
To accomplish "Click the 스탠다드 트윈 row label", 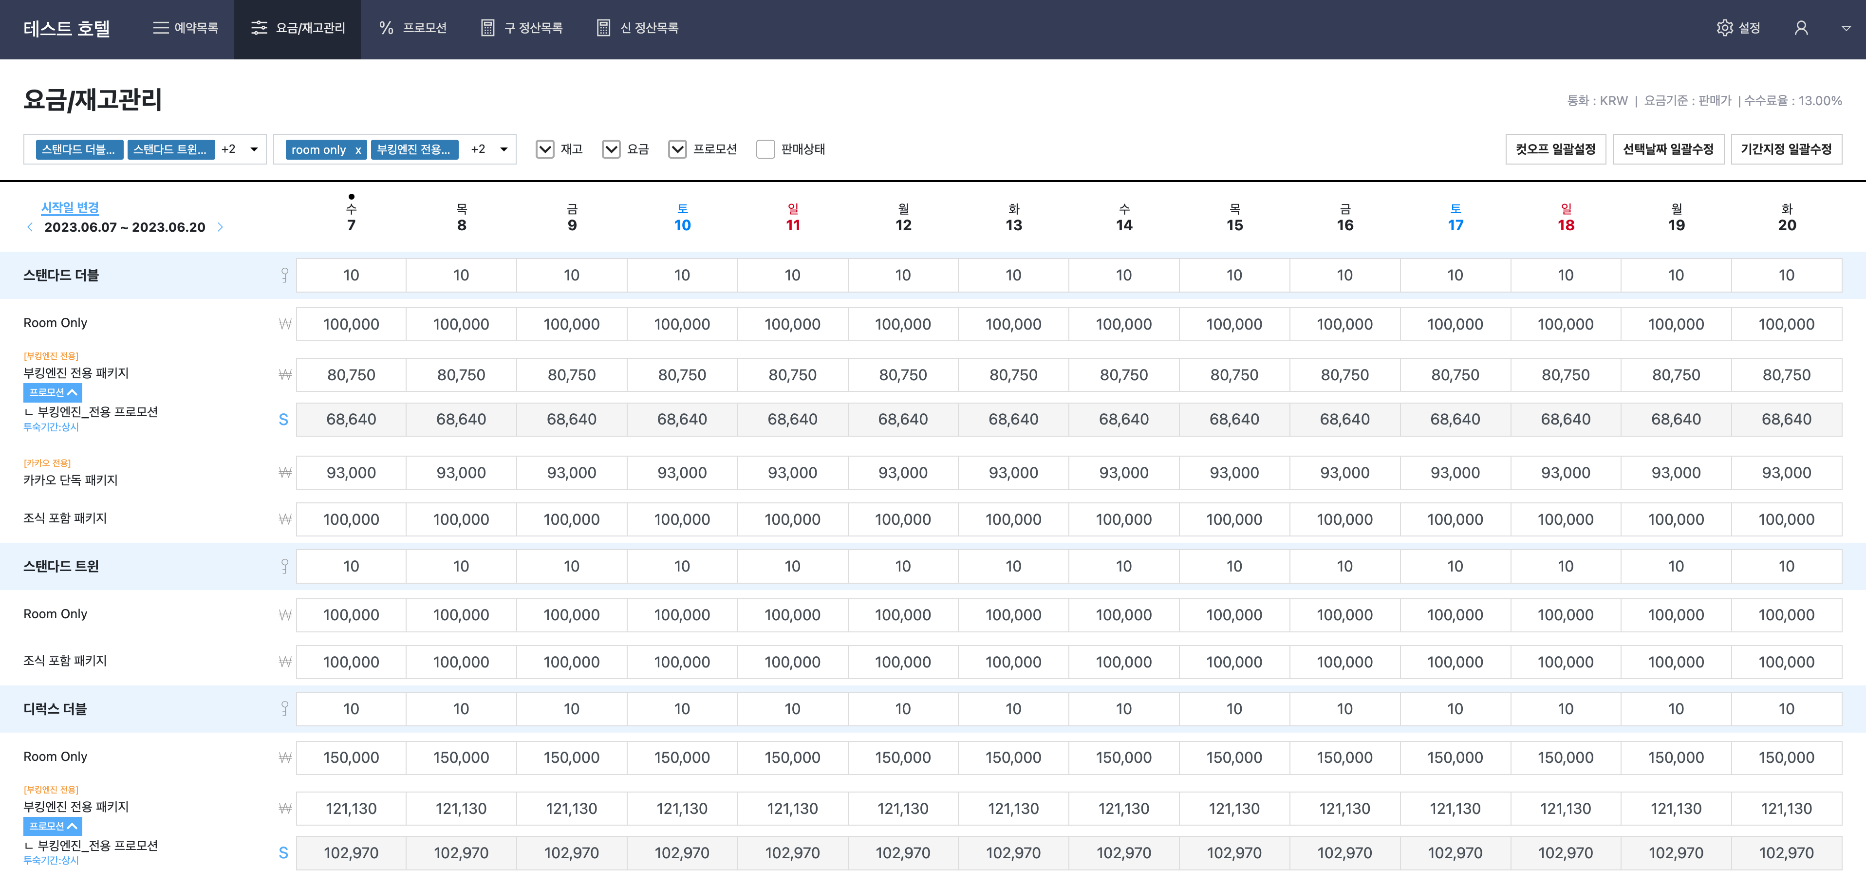I will pyautogui.click(x=61, y=567).
